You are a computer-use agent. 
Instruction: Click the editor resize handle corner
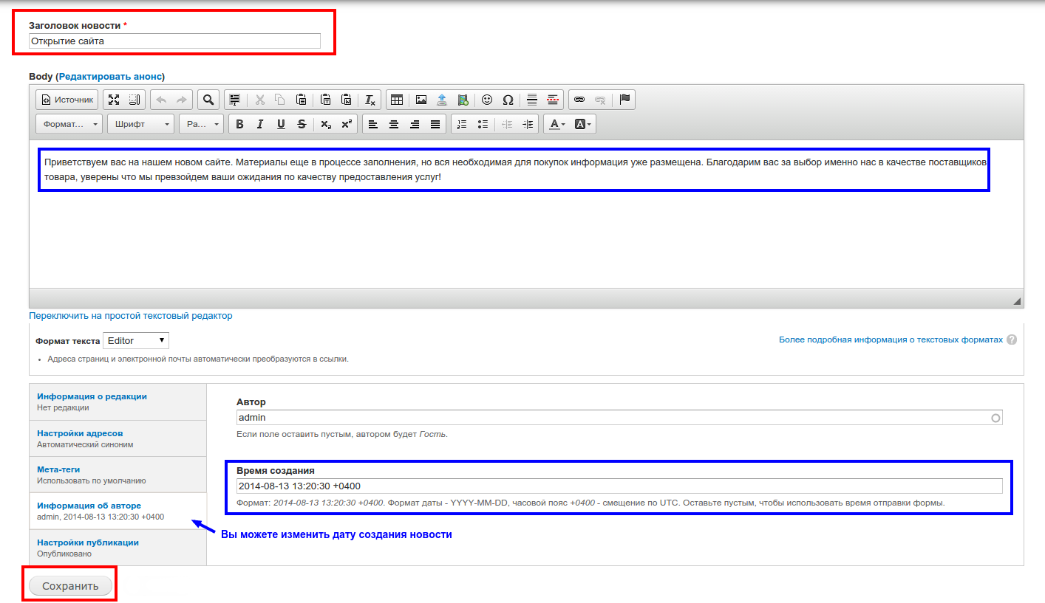click(x=1017, y=300)
